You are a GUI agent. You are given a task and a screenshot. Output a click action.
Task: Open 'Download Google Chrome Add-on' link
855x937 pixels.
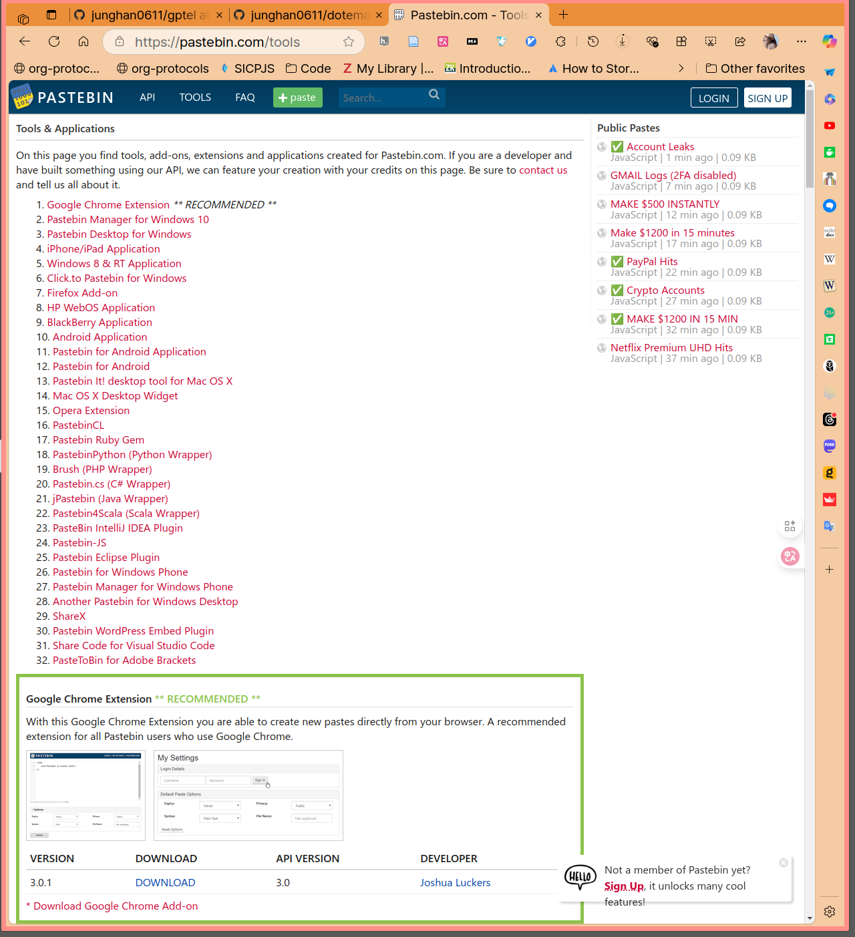click(116, 906)
